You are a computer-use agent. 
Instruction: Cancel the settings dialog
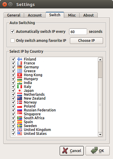pyautogui.click(x=72, y=151)
